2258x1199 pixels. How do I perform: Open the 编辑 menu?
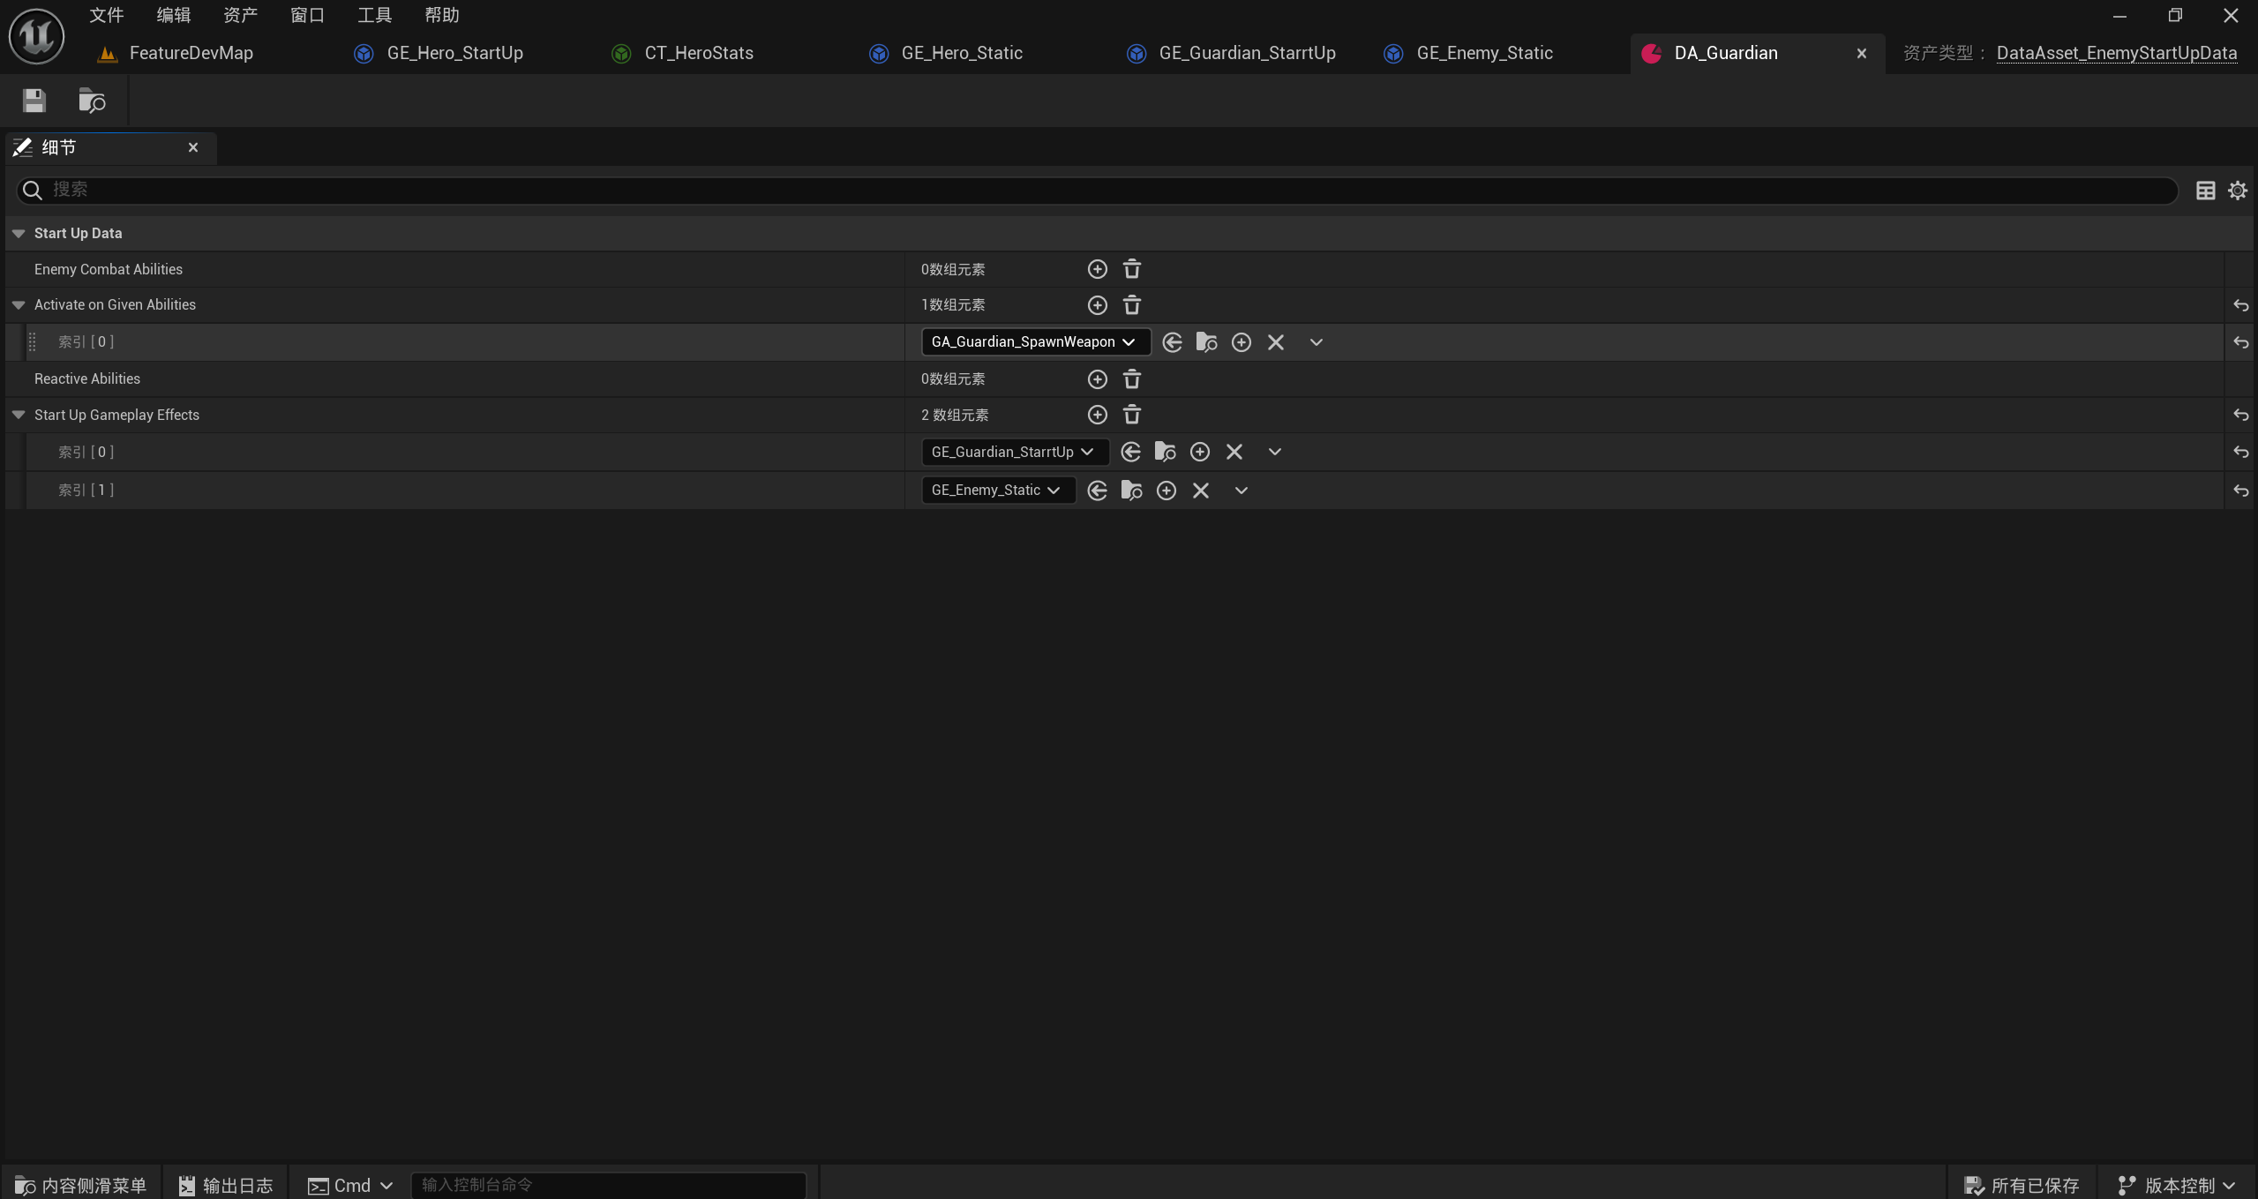(x=173, y=15)
